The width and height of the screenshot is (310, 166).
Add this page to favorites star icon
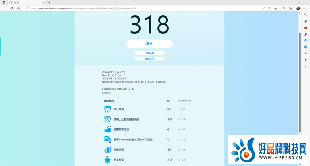(x=275, y=8)
